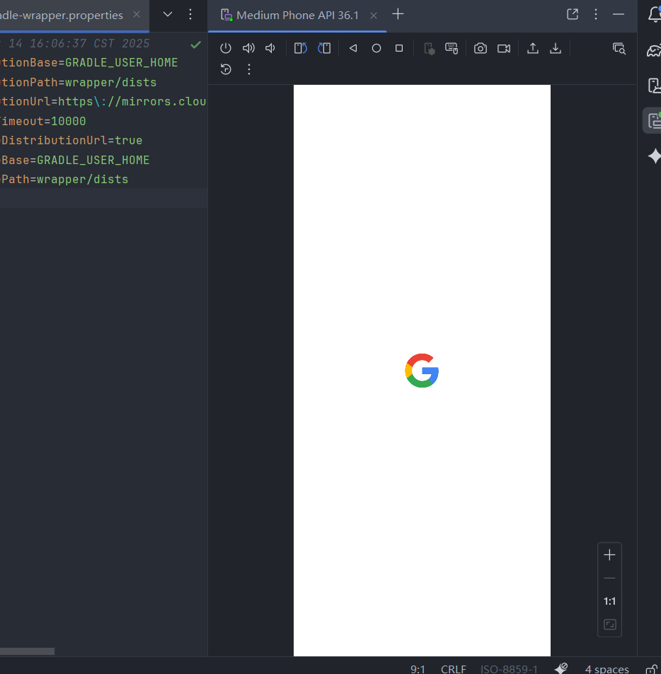Open editor tab options menu
This screenshot has height=674, width=661.
190,14
